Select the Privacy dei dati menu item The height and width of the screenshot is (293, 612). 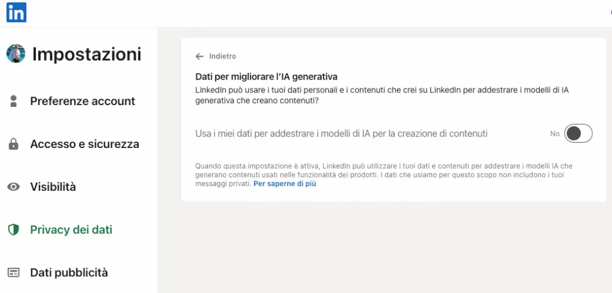(71, 230)
